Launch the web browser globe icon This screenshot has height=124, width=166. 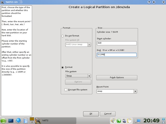pos(18,121)
